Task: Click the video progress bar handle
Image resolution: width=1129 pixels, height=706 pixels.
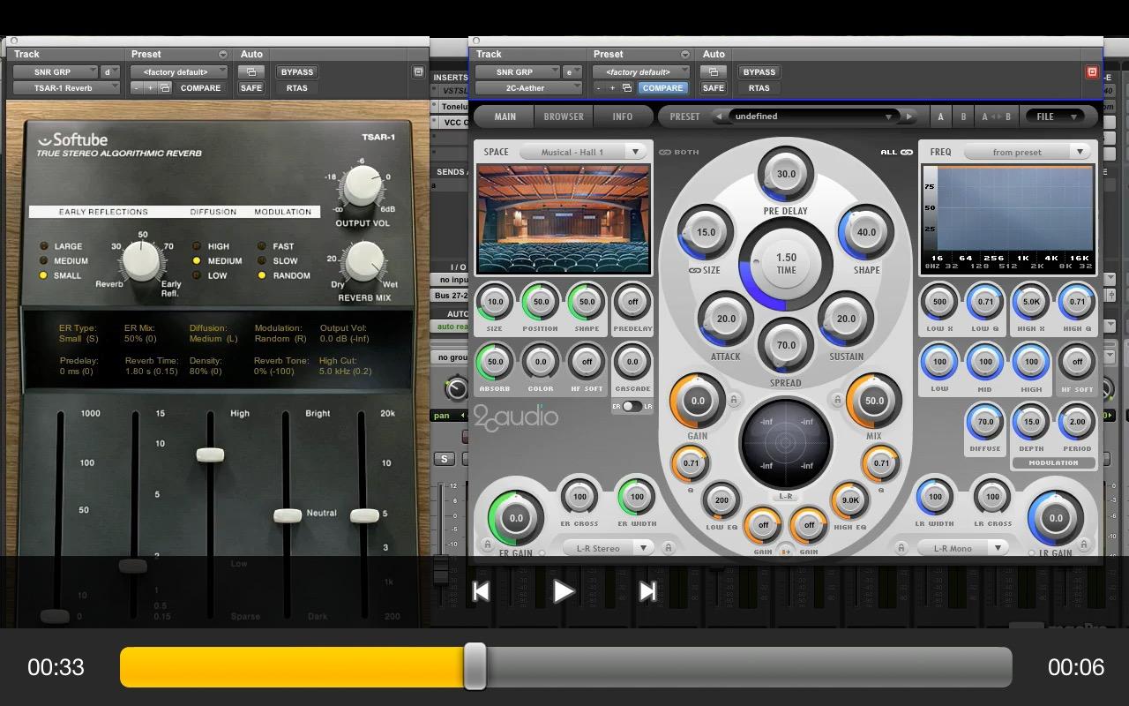Action: [475, 666]
